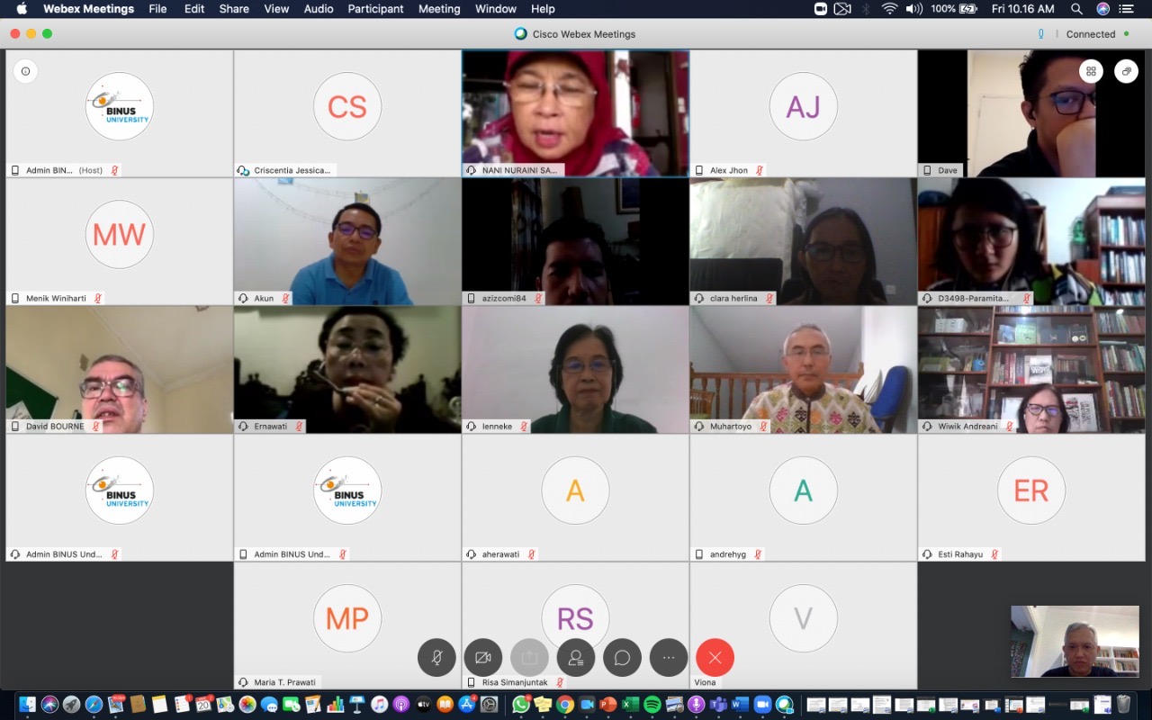Switch layout using the grid view icon
1152x720 pixels.
coord(1091,71)
